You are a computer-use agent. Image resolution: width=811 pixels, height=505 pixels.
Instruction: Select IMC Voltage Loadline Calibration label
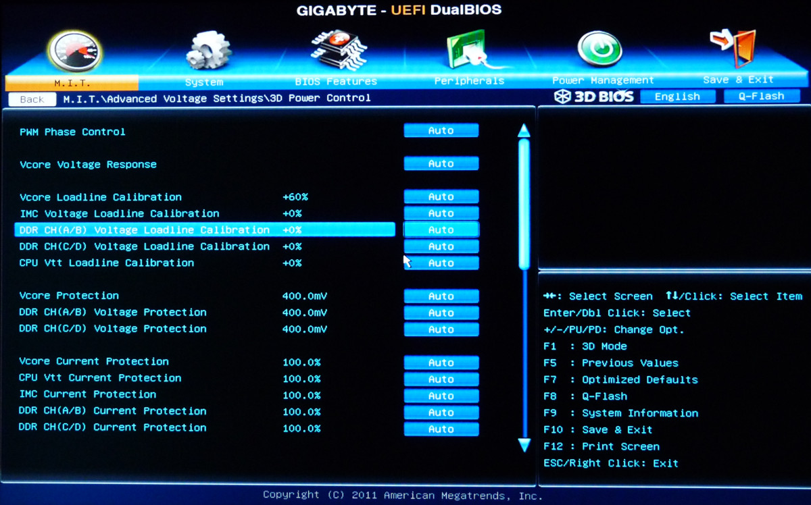coord(119,213)
